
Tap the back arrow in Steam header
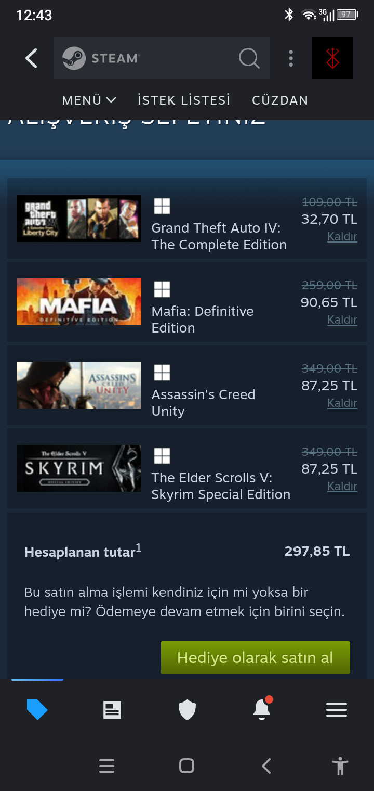point(31,58)
